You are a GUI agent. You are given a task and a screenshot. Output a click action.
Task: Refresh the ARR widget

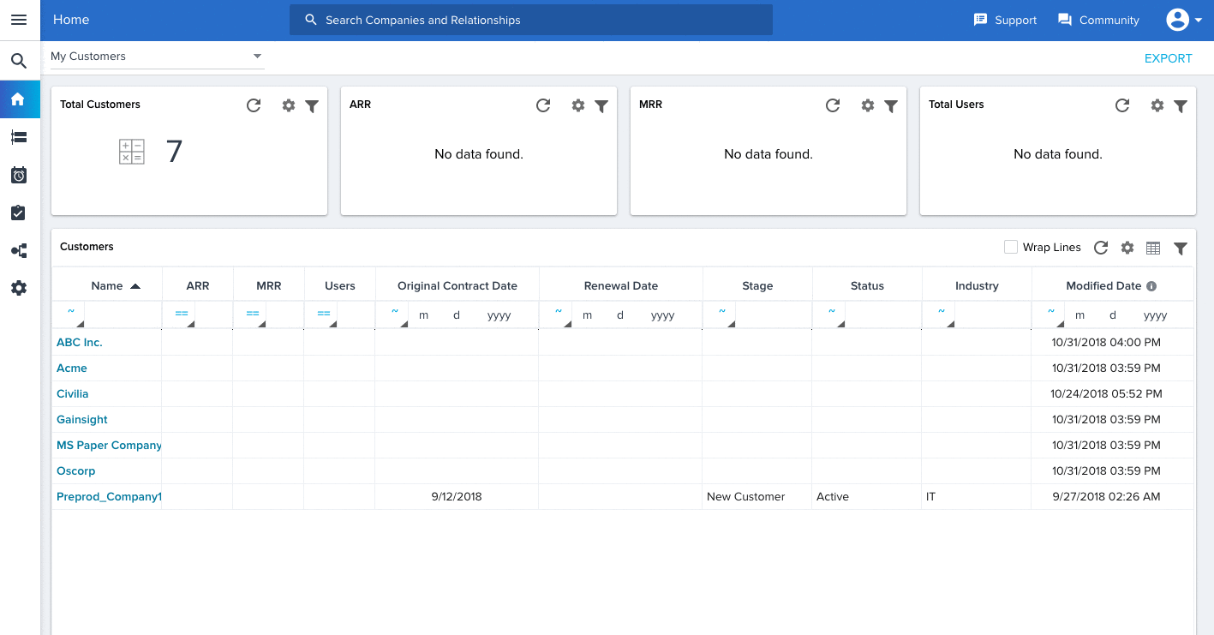tap(543, 105)
